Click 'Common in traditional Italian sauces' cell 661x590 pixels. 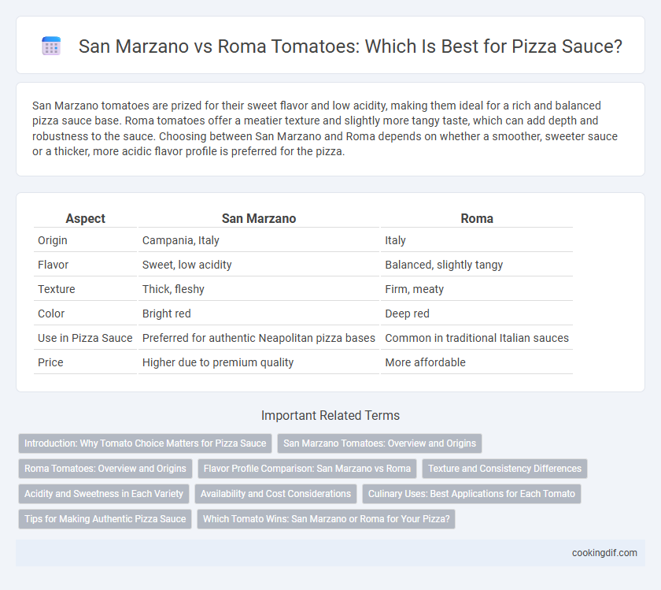pos(477,338)
